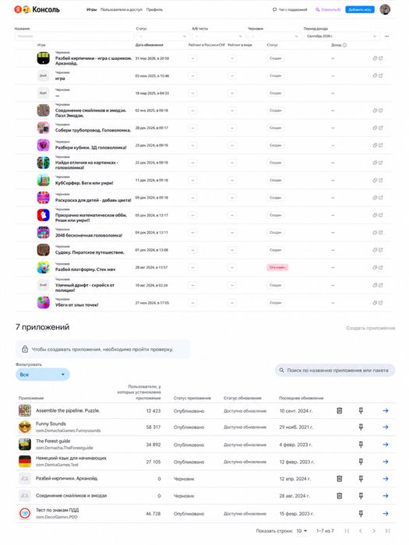Open the user avatar profile menu
The image size is (409, 545).
click(x=385, y=9)
